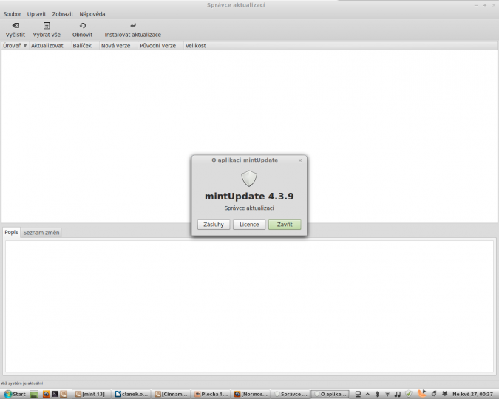Switch to the Plocha 1... taskbar window
The width and height of the screenshot is (499, 399).
pyautogui.click(x=211, y=395)
